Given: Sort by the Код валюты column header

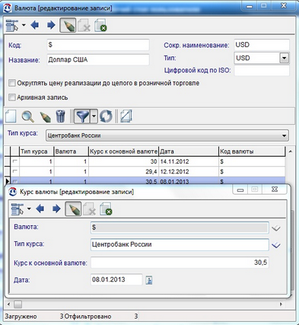Looking at the screenshot, I should pyautogui.click(x=252, y=151).
